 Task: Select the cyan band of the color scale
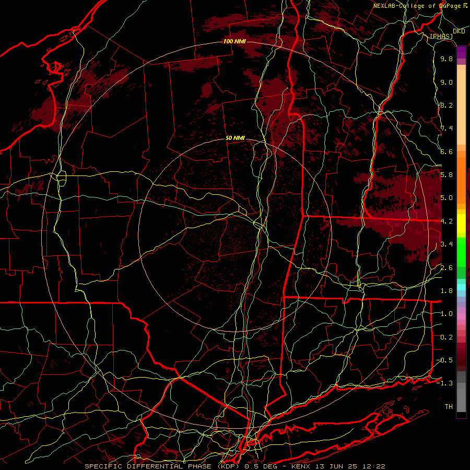461,287
